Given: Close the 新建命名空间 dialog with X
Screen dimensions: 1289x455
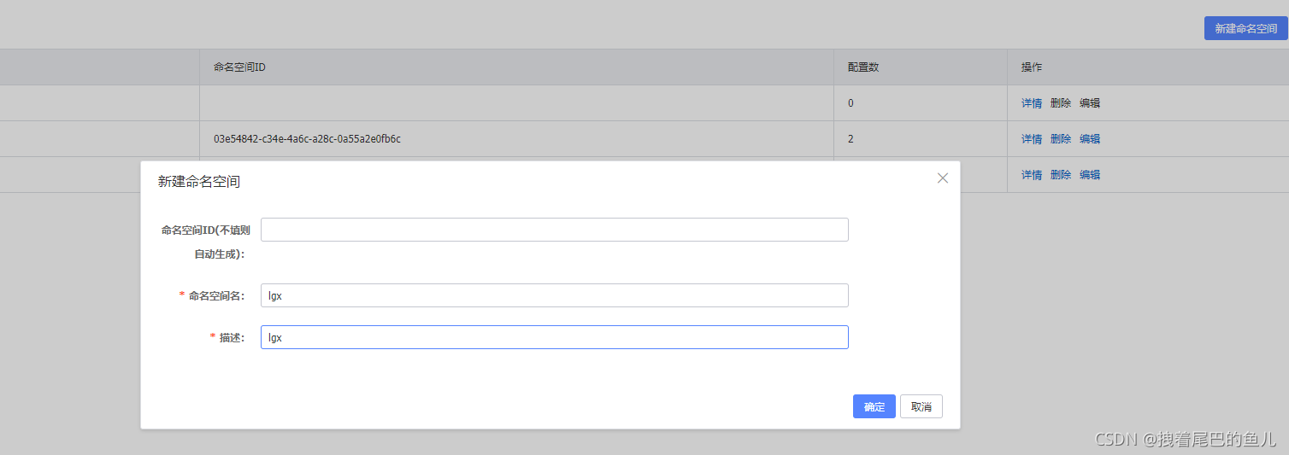Looking at the screenshot, I should 943,178.
